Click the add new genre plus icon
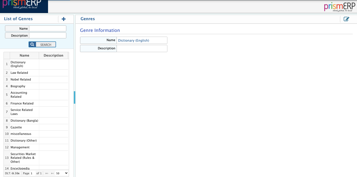The height and width of the screenshot is (177, 357). [64, 19]
